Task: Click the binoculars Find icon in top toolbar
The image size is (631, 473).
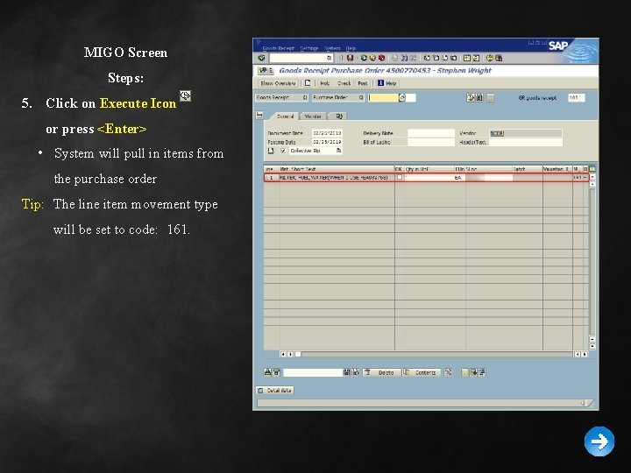Action: [x=404, y=58]
